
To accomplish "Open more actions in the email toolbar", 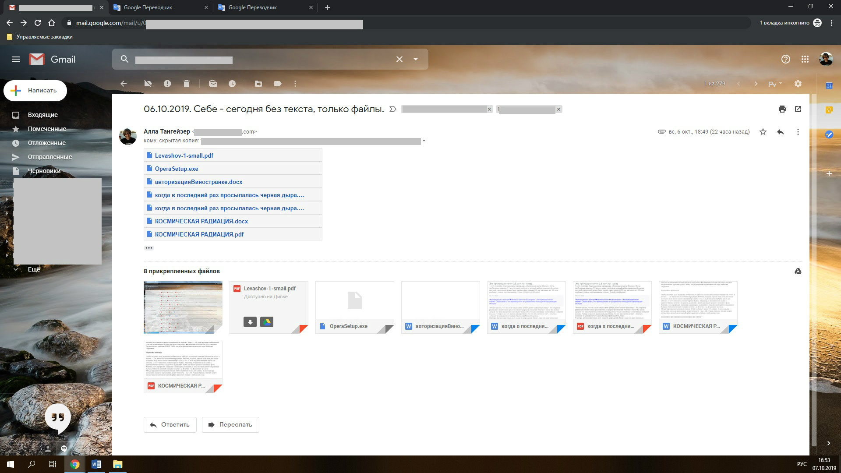I will 295,84.
